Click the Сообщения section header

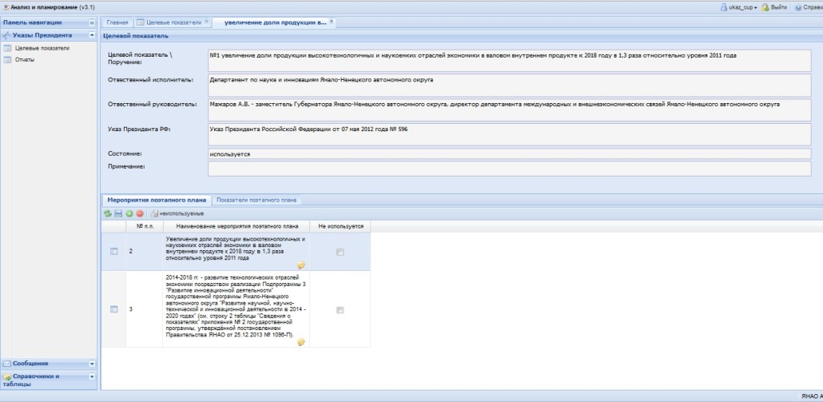pyautogui.click(x=49, y=364)
